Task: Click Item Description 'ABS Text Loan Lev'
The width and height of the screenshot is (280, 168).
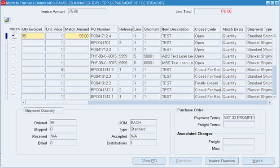Action: click(177, 56)
